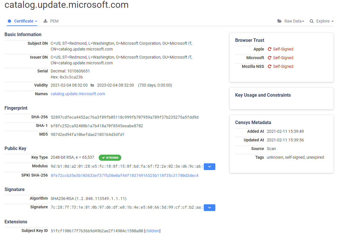Click the Microsoft Self-Signed status text

(x=283, y=58)
